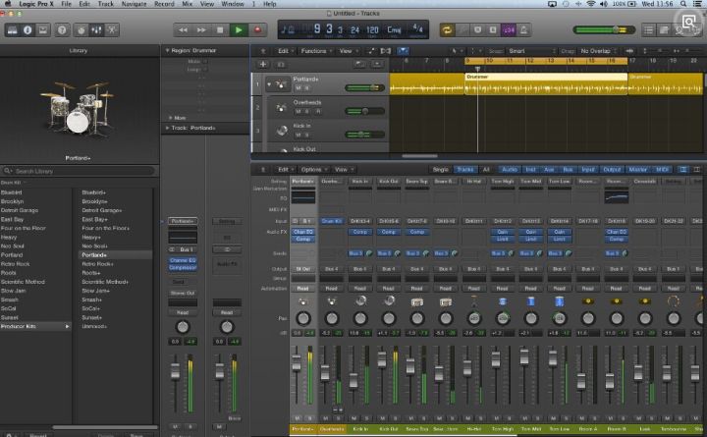Mute the Portland+ track
Viewport: 707px width, 437px height.
[299, 89]
